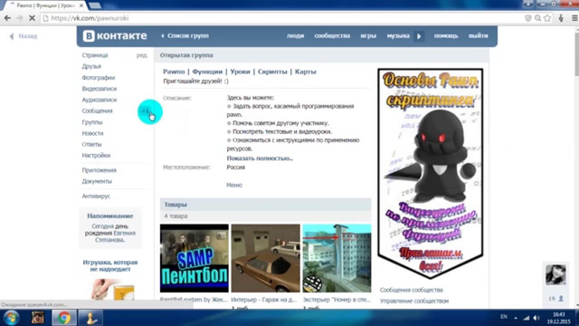Open the Windows Start menu
The width and height of the screenshot is (579, 326).
[11, 317]
